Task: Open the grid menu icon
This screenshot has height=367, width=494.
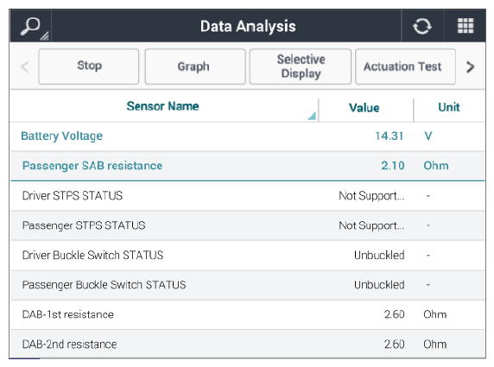Action: pos(465,26)
